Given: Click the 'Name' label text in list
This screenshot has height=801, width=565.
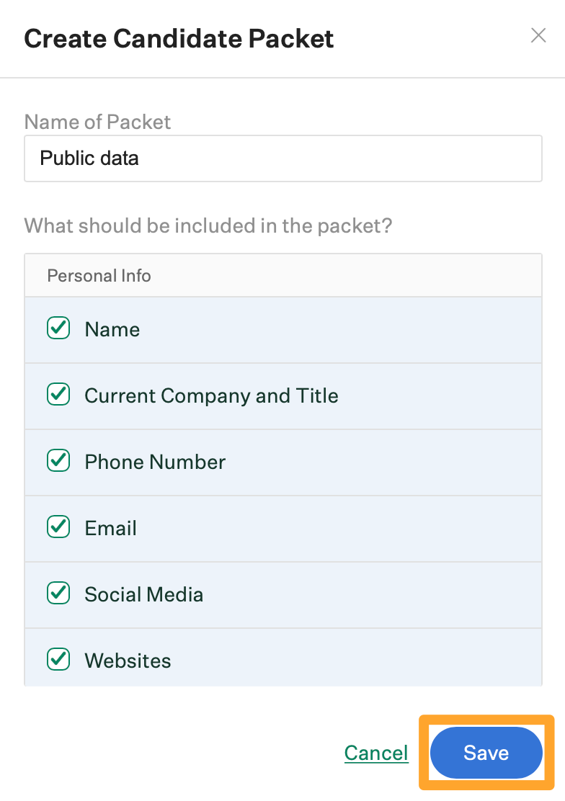Looking at the screenshot, I should (112, 330).
